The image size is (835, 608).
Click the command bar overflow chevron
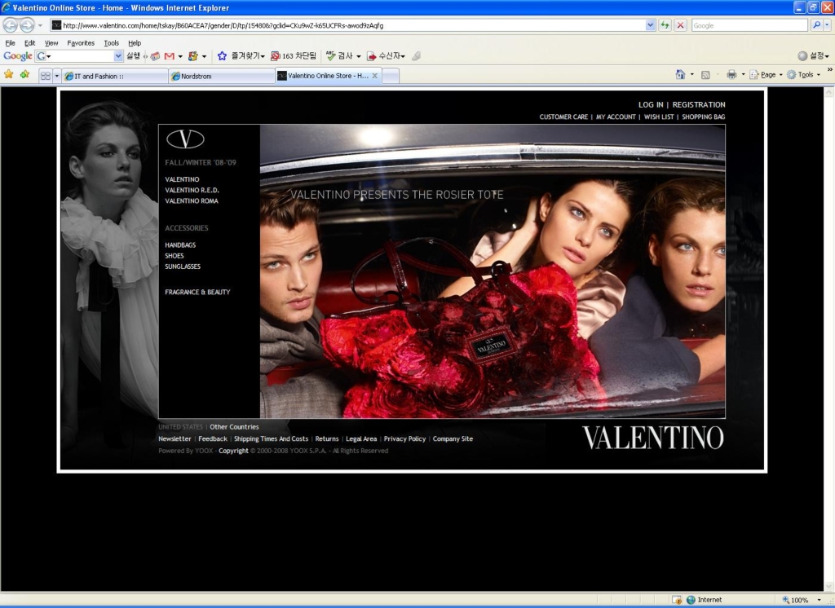[829, 70]
